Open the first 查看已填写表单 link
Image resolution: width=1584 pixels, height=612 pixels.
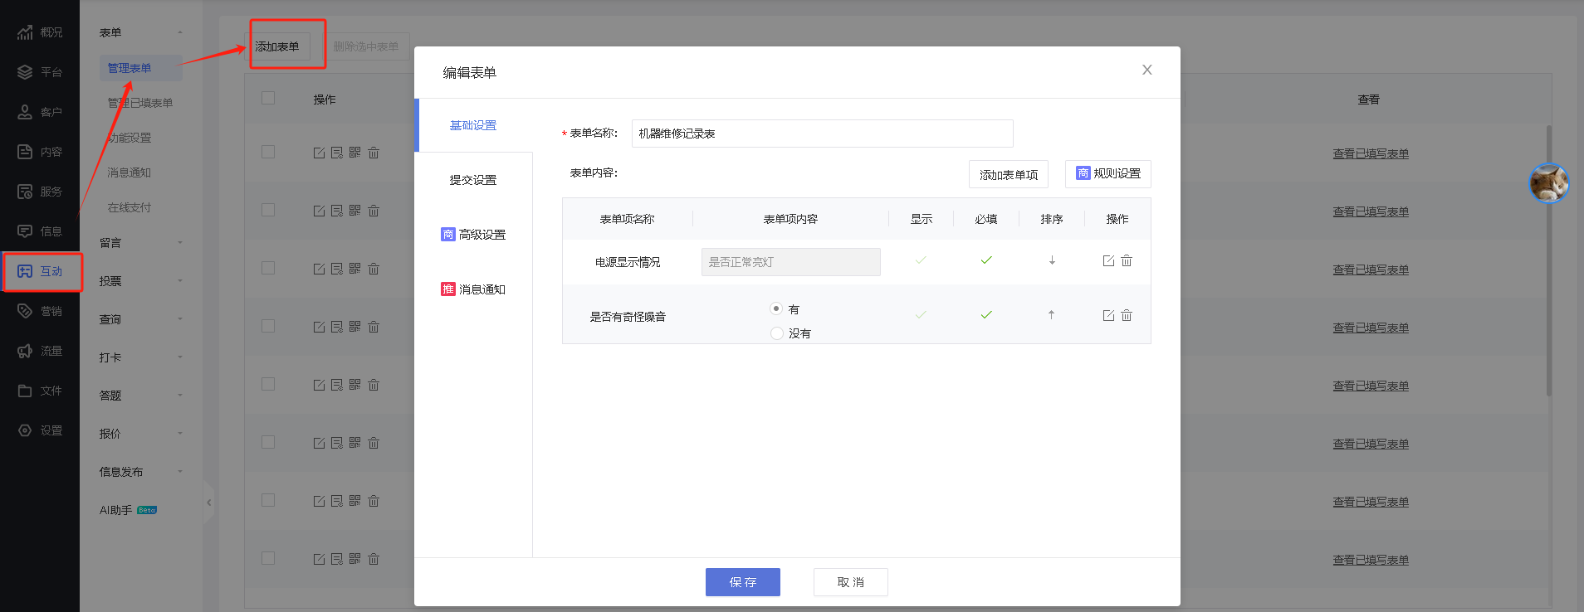tap(1371, 153)
